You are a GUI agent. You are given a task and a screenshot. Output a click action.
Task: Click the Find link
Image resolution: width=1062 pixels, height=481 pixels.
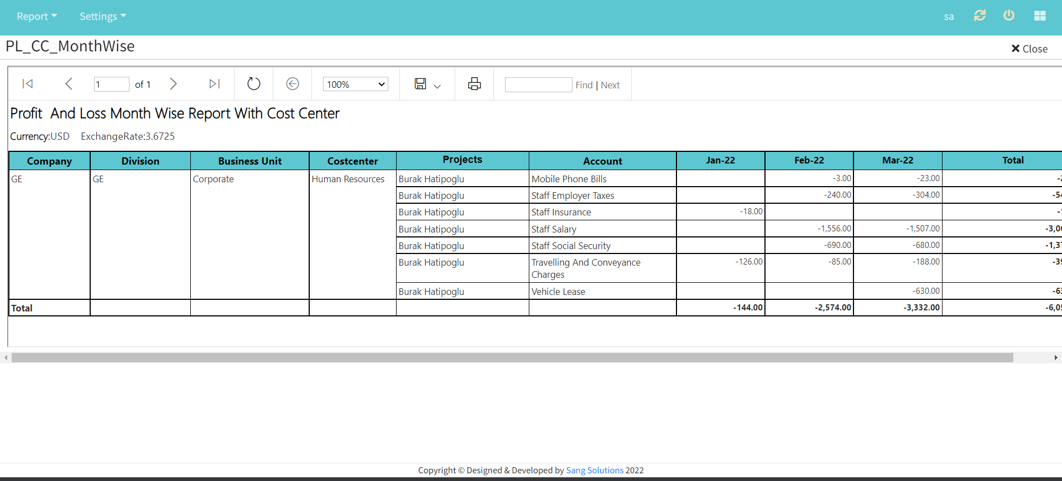[x=584, y=85]
